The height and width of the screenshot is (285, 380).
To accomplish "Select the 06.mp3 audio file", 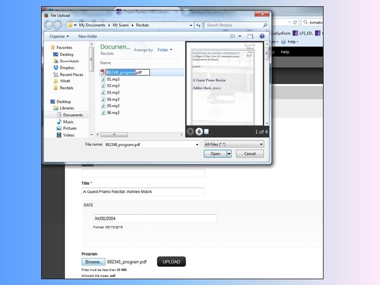I will 110,113.
